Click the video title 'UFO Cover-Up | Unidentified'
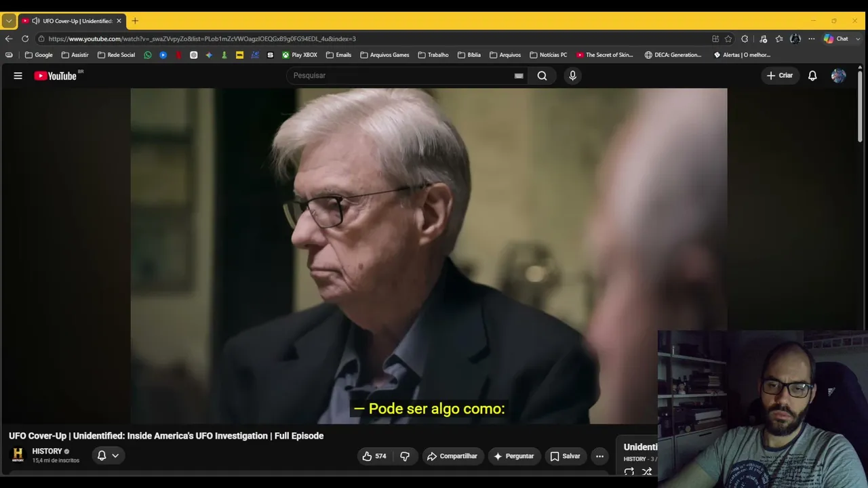Viewport: 868px width, 488px height. [x=166, y=436]
